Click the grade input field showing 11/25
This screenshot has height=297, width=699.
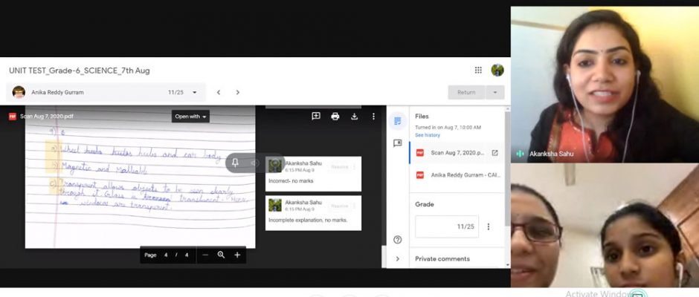[447, 226]
